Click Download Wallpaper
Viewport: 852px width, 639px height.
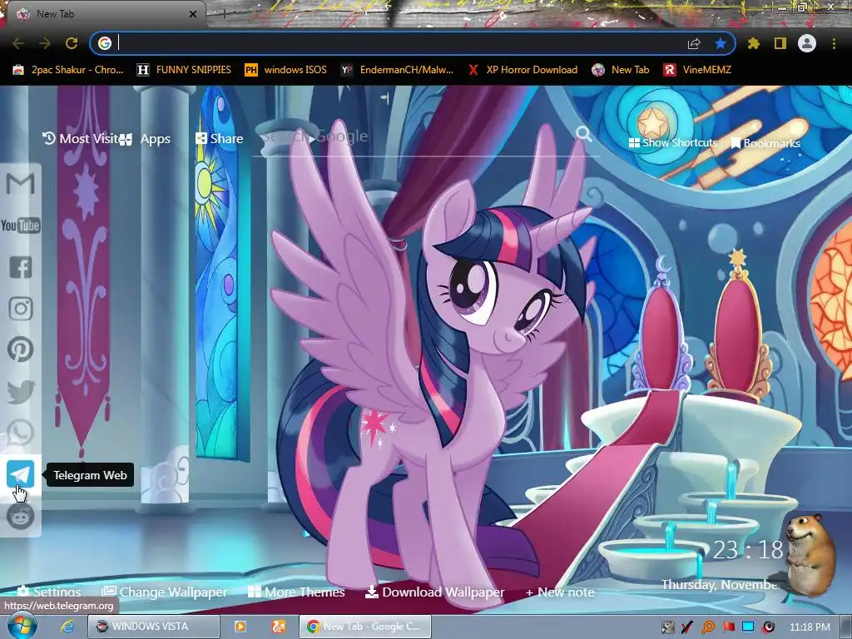[434, 592]
